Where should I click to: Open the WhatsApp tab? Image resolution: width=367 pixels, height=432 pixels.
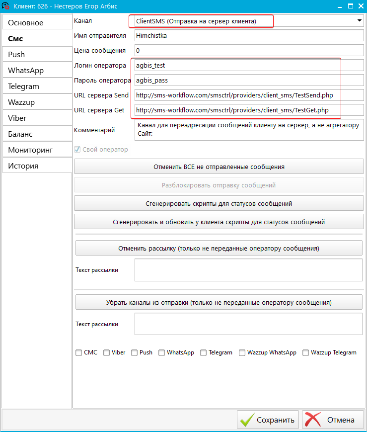(x=37, y=70)
